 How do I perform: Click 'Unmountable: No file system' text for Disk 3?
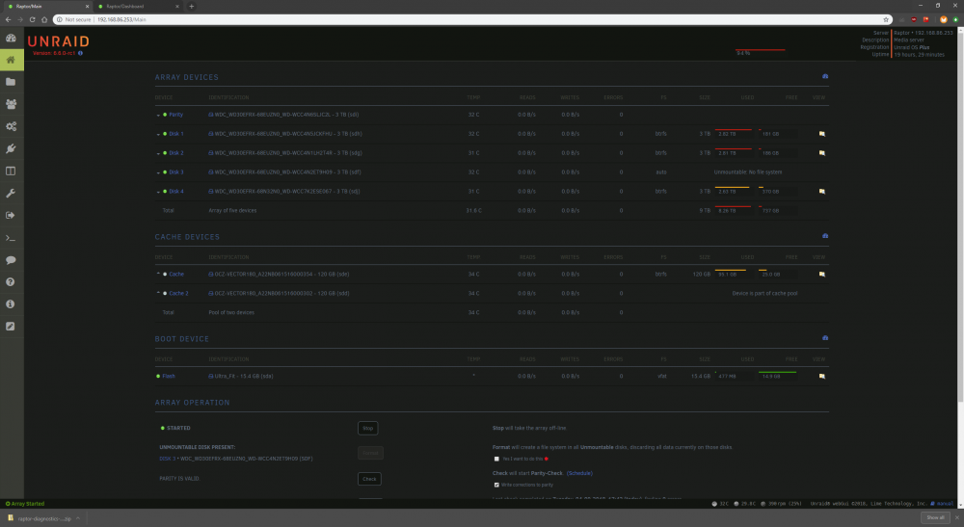pos(748,172)
